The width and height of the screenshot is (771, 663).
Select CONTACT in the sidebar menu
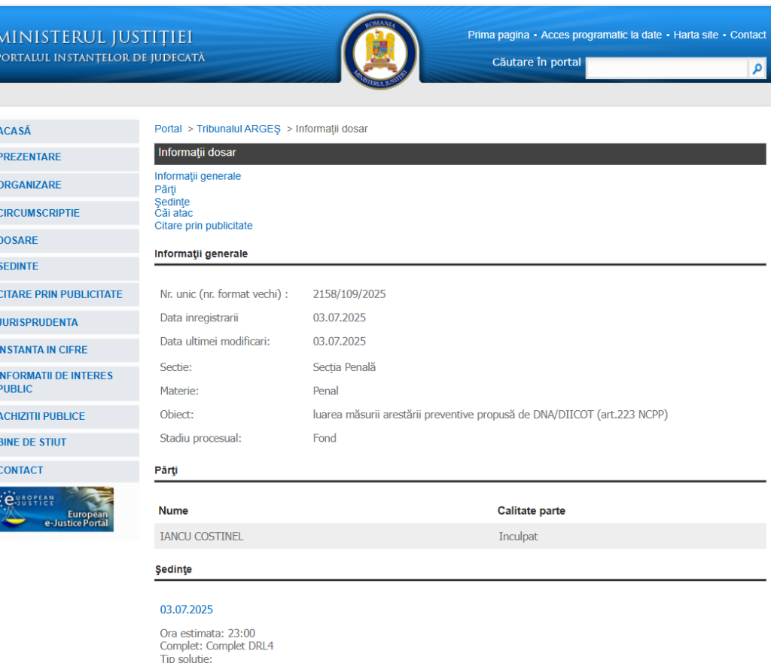[x=69, y=471]
